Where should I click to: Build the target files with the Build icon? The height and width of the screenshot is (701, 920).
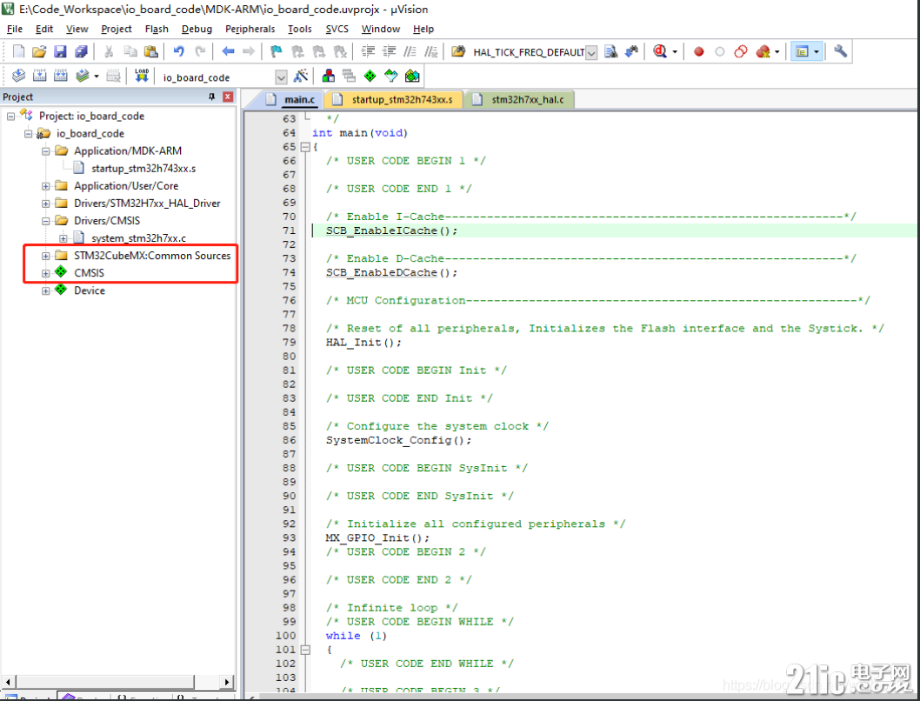coord(39,76)
